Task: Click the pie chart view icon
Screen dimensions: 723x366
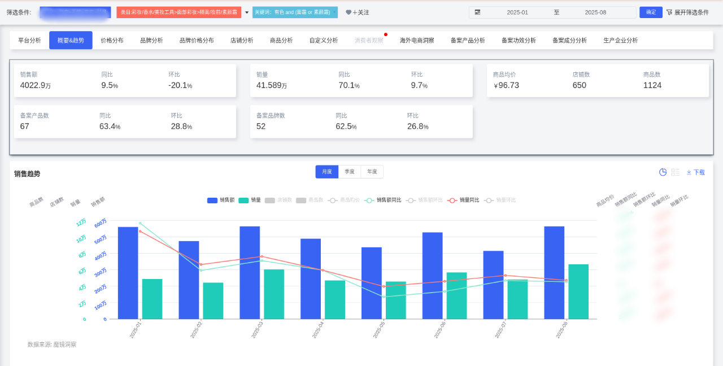Action: pyautogui.click(x=663, y=172)
